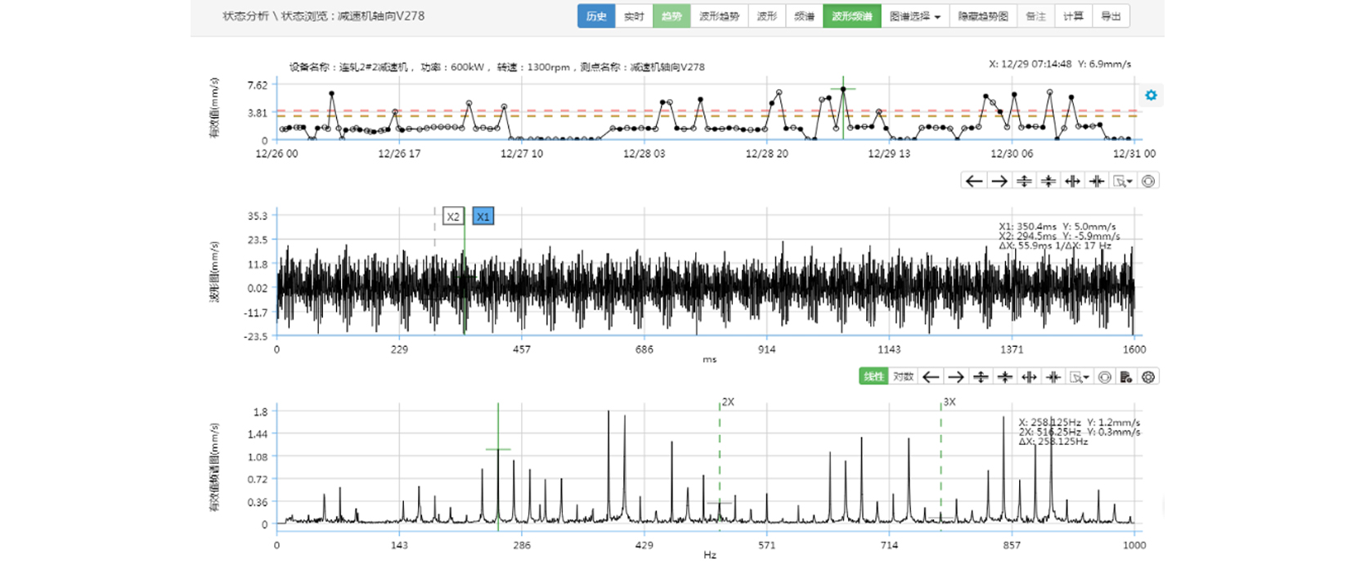Click the circular reset icon in waveform toolbar
1356x562 pixels.
click(1148, 182)
